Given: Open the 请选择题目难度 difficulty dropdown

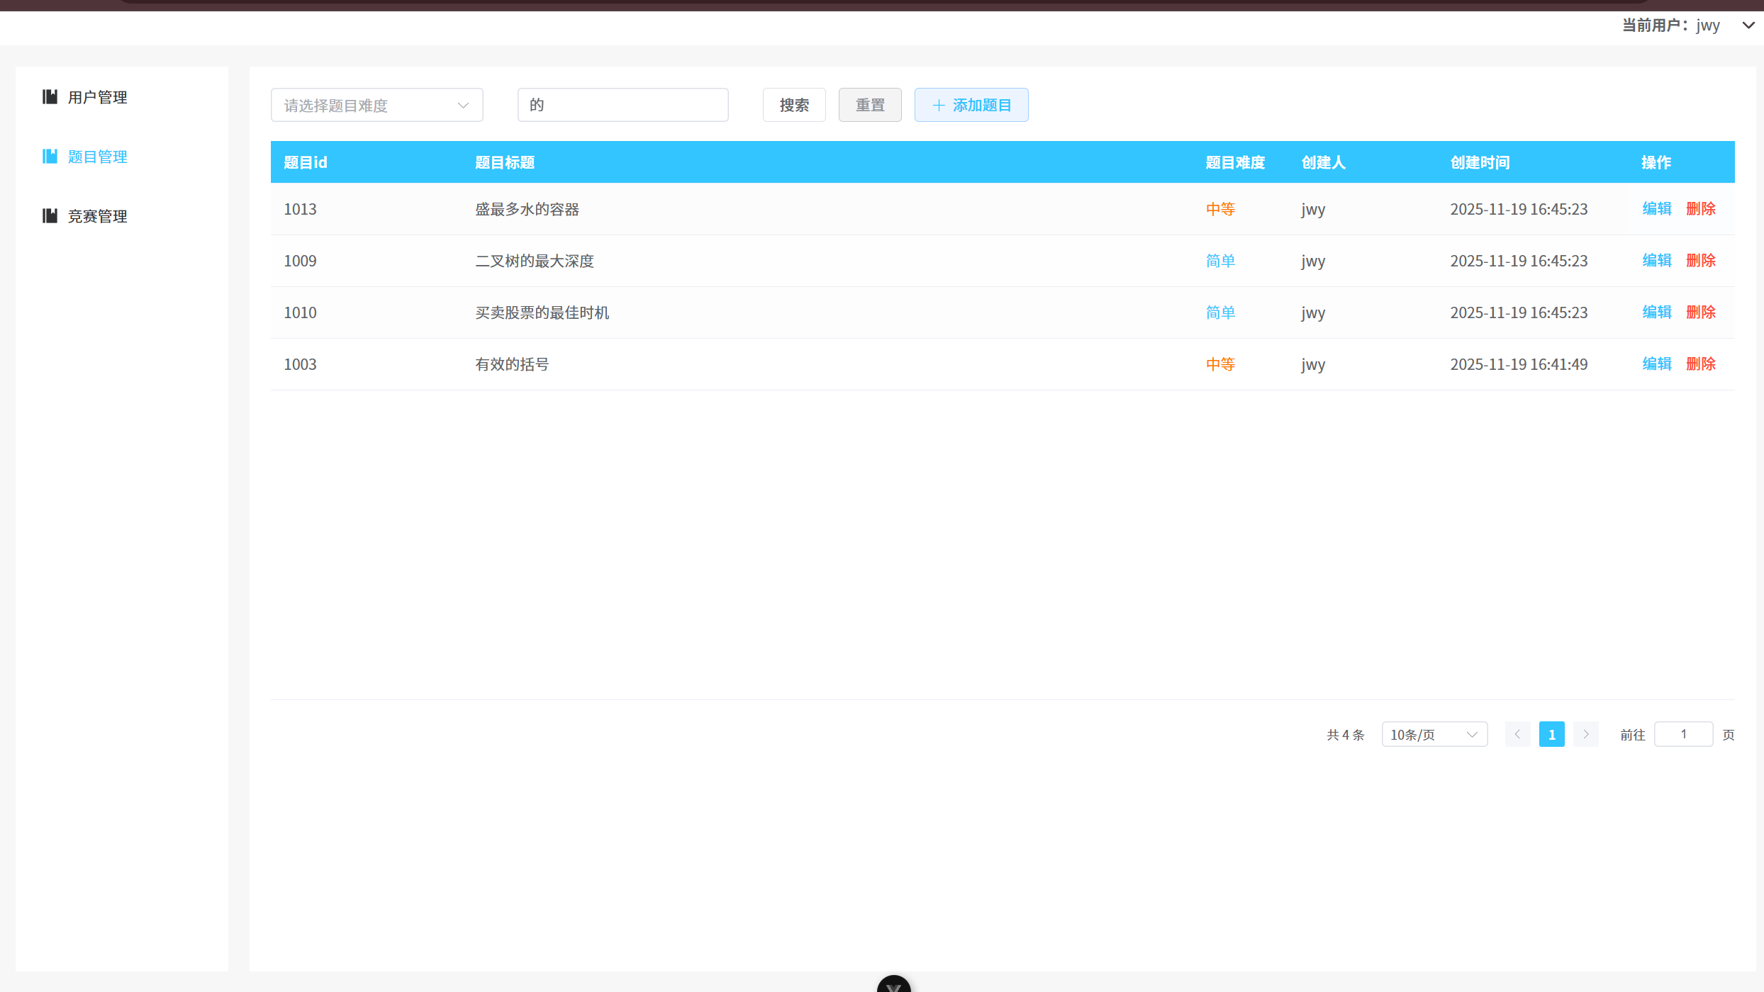Looking at the screenshot, I should pyautogui.click(x=376, y=104).
